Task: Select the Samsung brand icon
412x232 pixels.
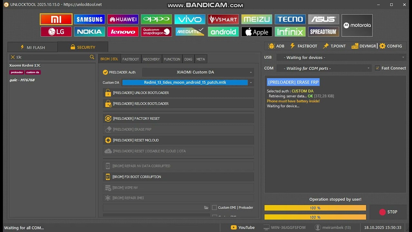Action: pyautogui.click(x=89, y=19)
